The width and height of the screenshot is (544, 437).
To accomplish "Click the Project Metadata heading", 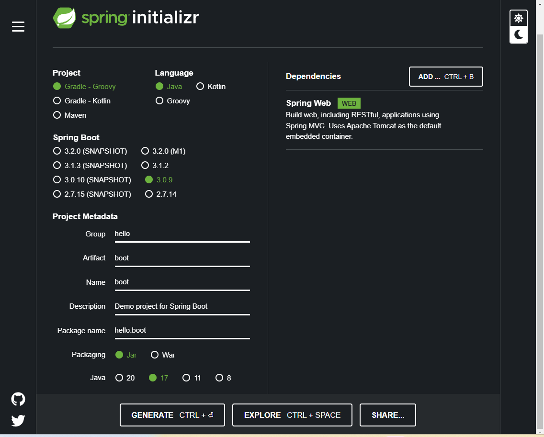I will coord(85,216).
